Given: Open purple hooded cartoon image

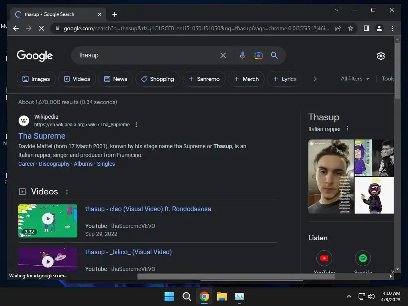Looking at the screenshot, I should [x=363, y=158].
